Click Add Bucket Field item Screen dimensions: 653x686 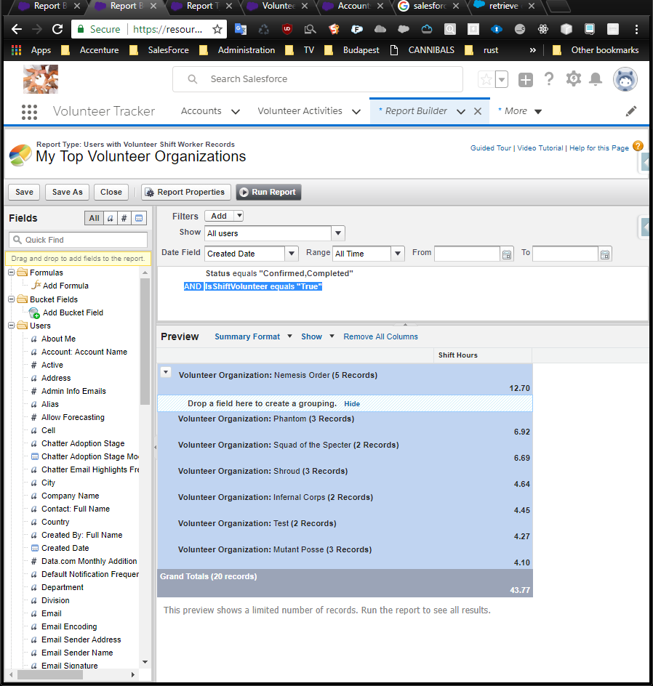pyautogui.click(x=66, y=312)
